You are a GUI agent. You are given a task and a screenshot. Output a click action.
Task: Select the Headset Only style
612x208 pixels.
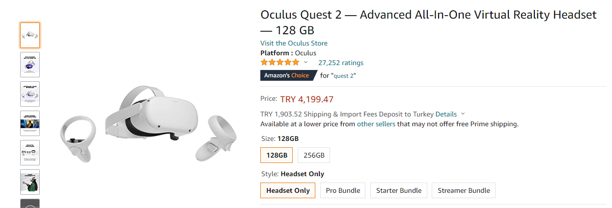click(x=288, y=190)
